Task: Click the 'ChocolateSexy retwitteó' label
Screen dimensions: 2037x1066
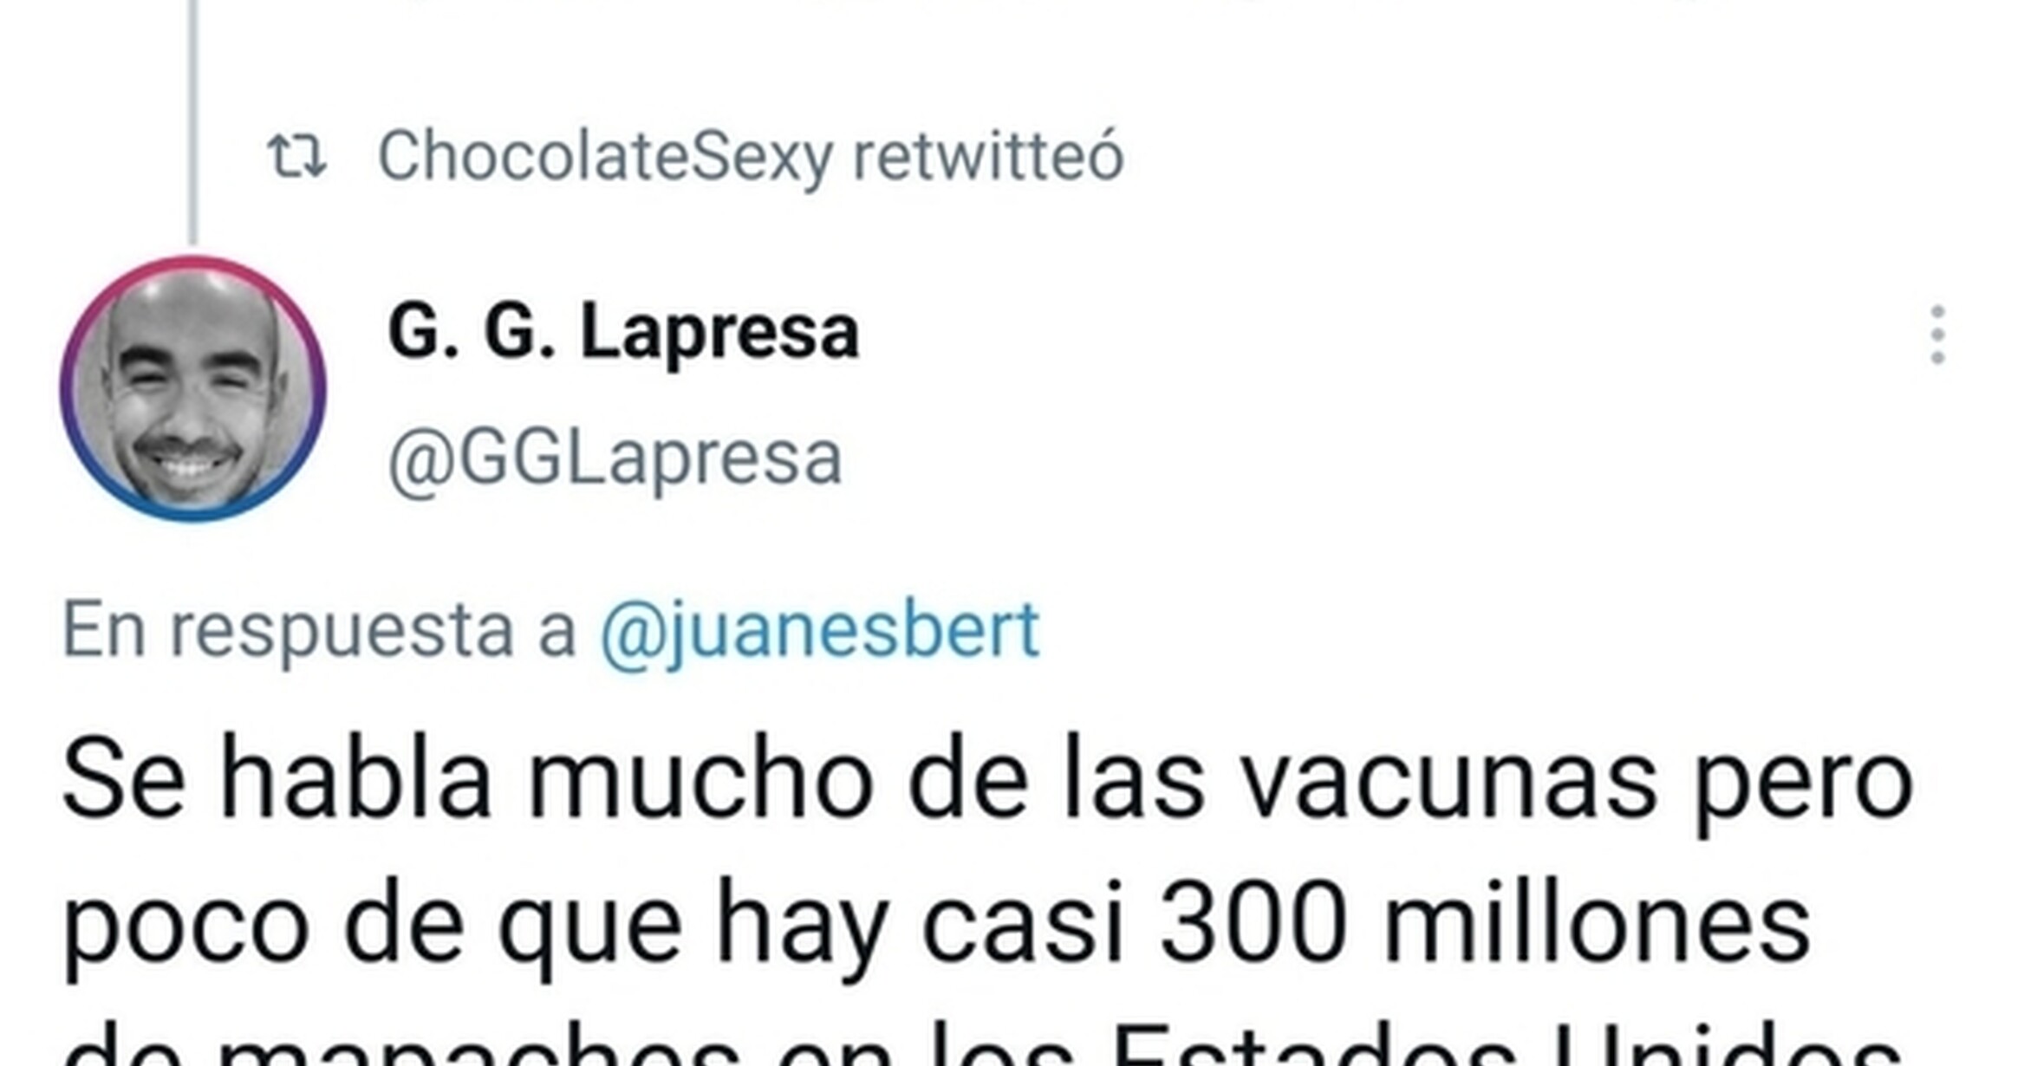Action: tap(751, 157)
